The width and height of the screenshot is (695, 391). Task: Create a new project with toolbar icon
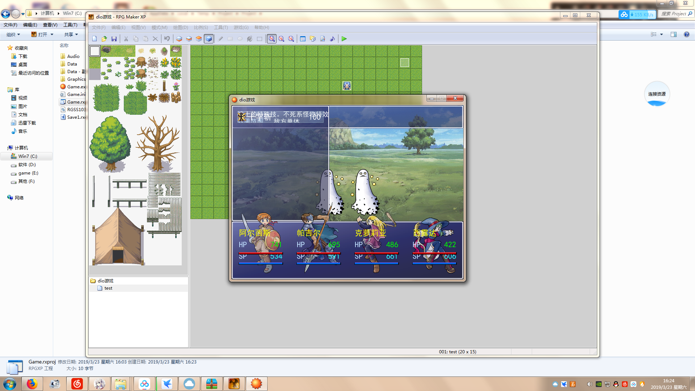tap(94, 39)
